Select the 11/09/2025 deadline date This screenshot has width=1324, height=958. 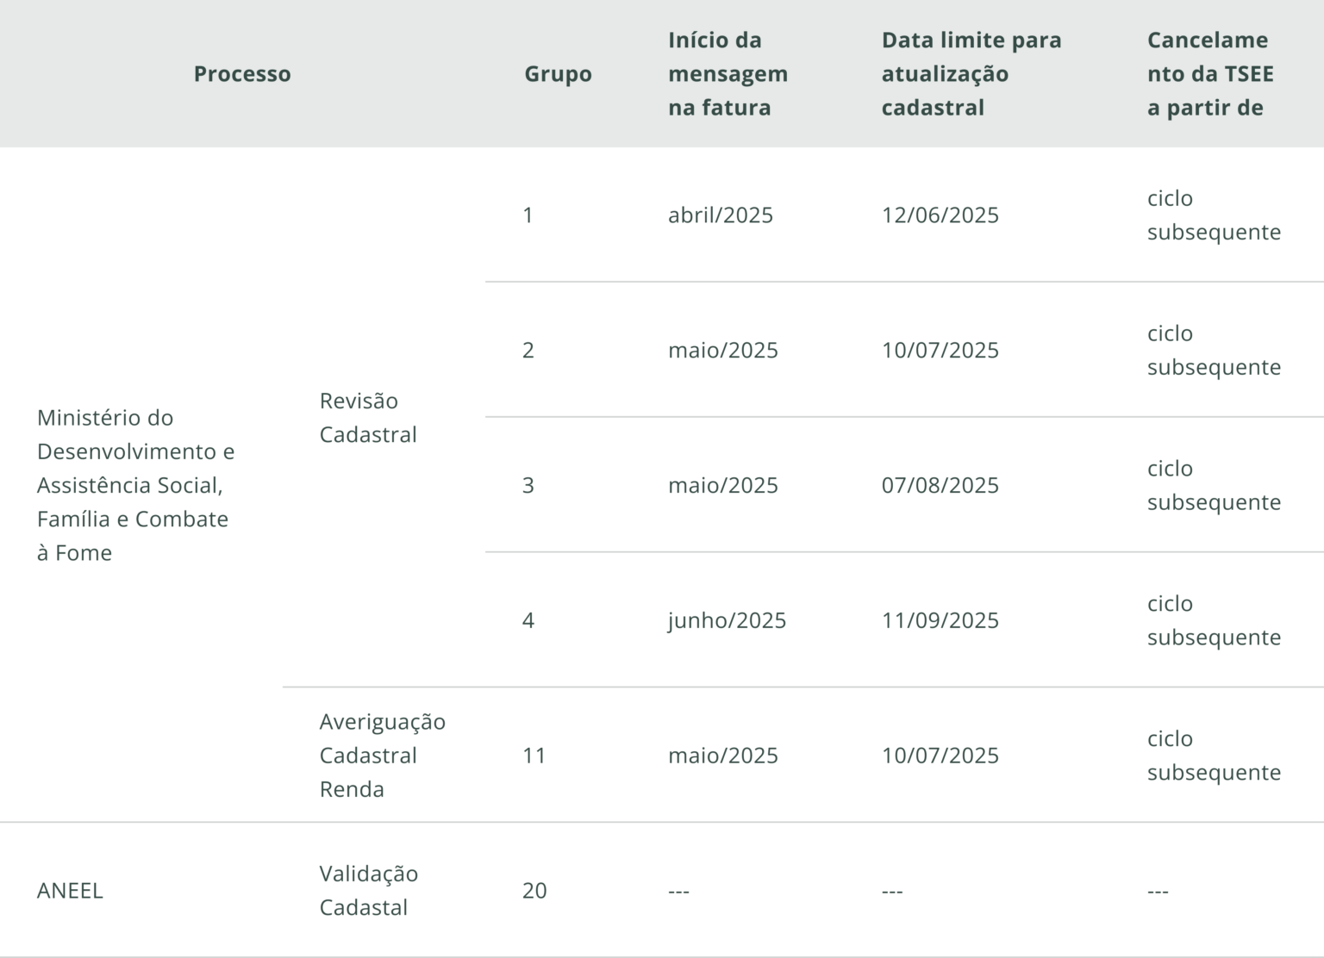coord(940,620)
